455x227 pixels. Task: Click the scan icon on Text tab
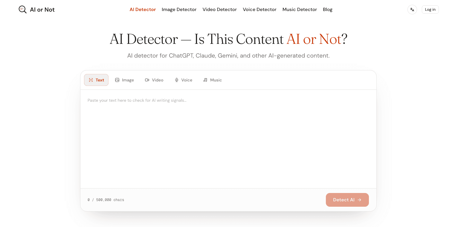point(91,80)
